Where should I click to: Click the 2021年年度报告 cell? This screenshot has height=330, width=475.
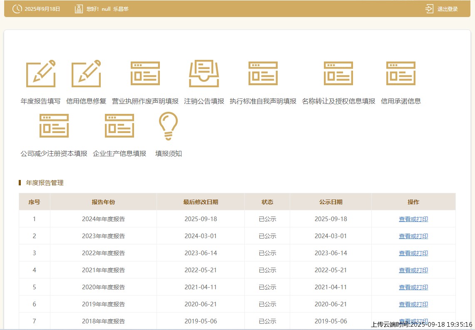103,270
